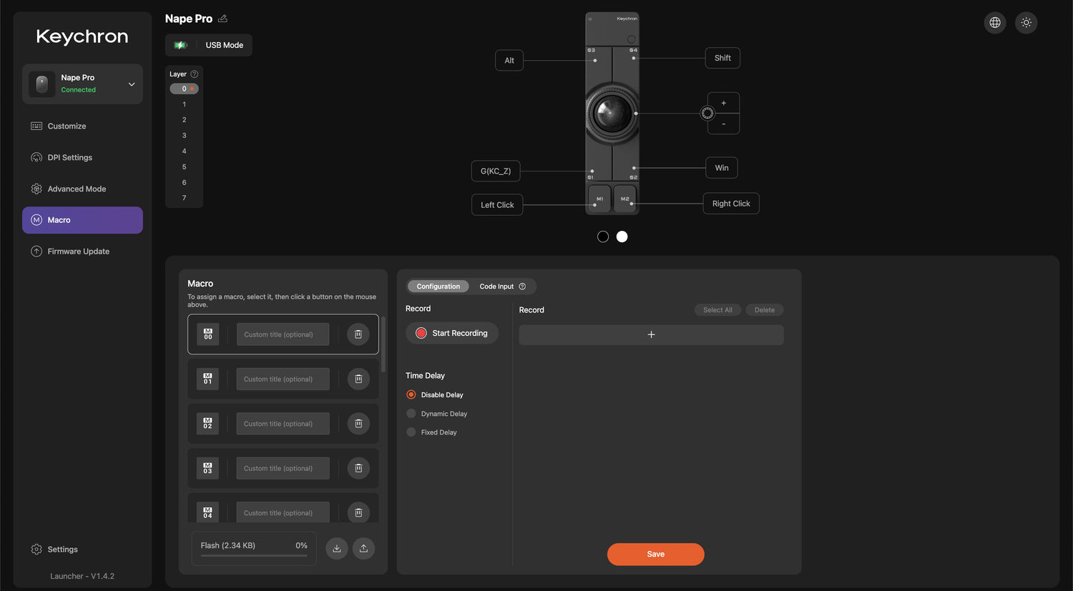This screenshot has height=591, width=1073.
Task: Switch to the Configuration tab
Action: pyautogui.click(x=438, y=287)
